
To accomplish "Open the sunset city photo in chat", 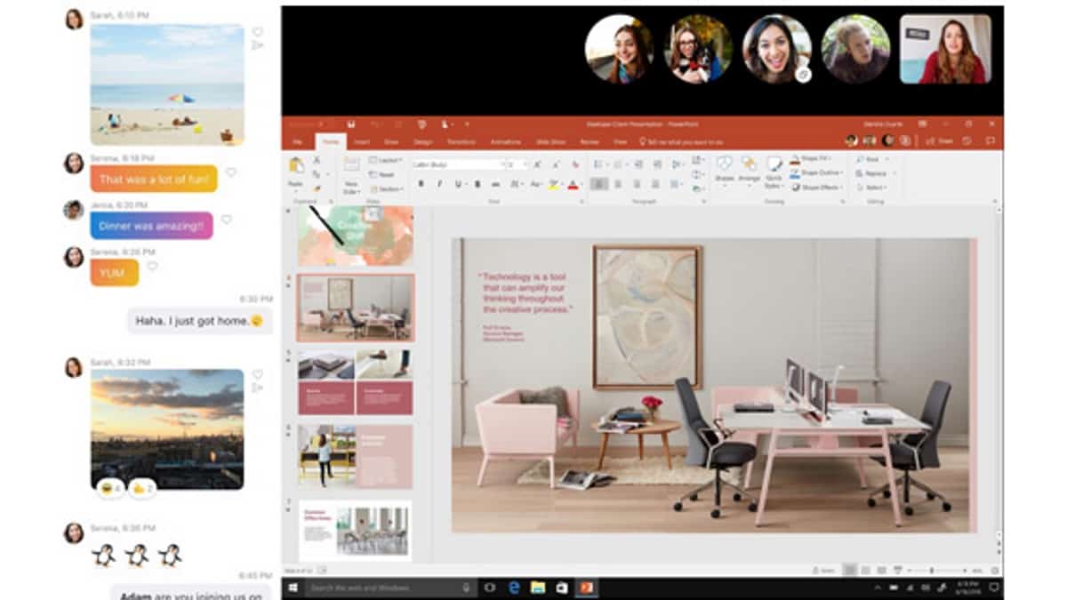I will 167,428.
